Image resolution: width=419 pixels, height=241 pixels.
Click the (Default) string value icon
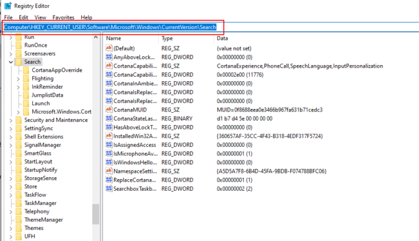coord(108,48)
